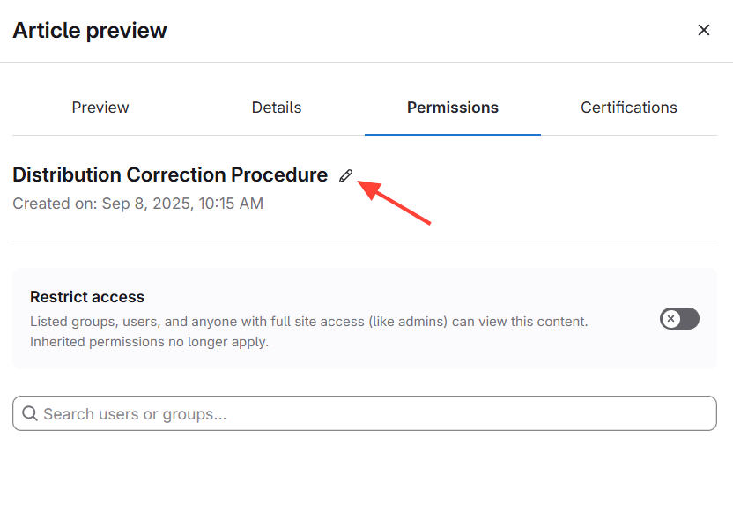Switch to the Preview tab
The height and width of the screenshot is (512, 733).
(100, 108)
